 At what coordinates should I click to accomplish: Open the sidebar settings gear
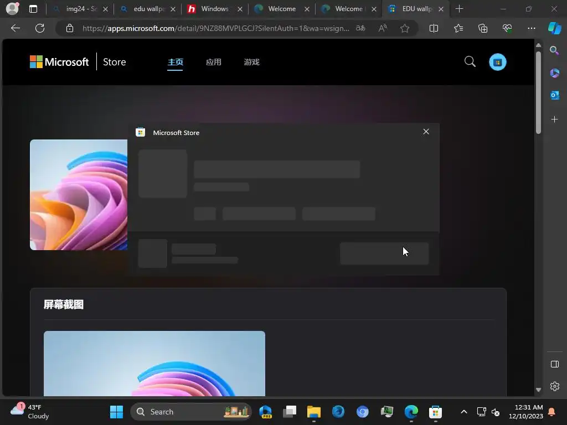pos(554,386)
